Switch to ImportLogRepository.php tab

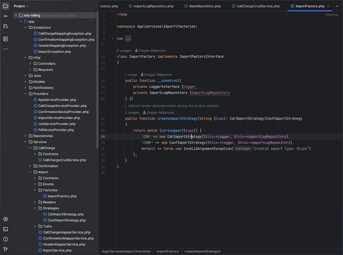[x=151, y=6]
